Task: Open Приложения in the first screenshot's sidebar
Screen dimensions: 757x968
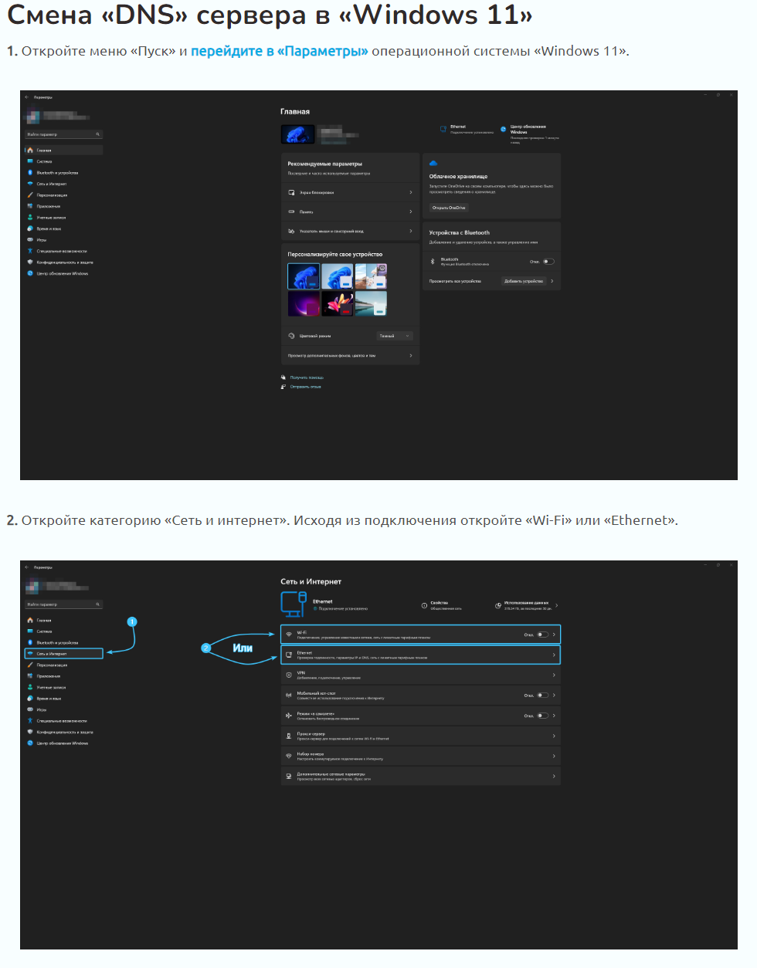Action: click(48, 206)
